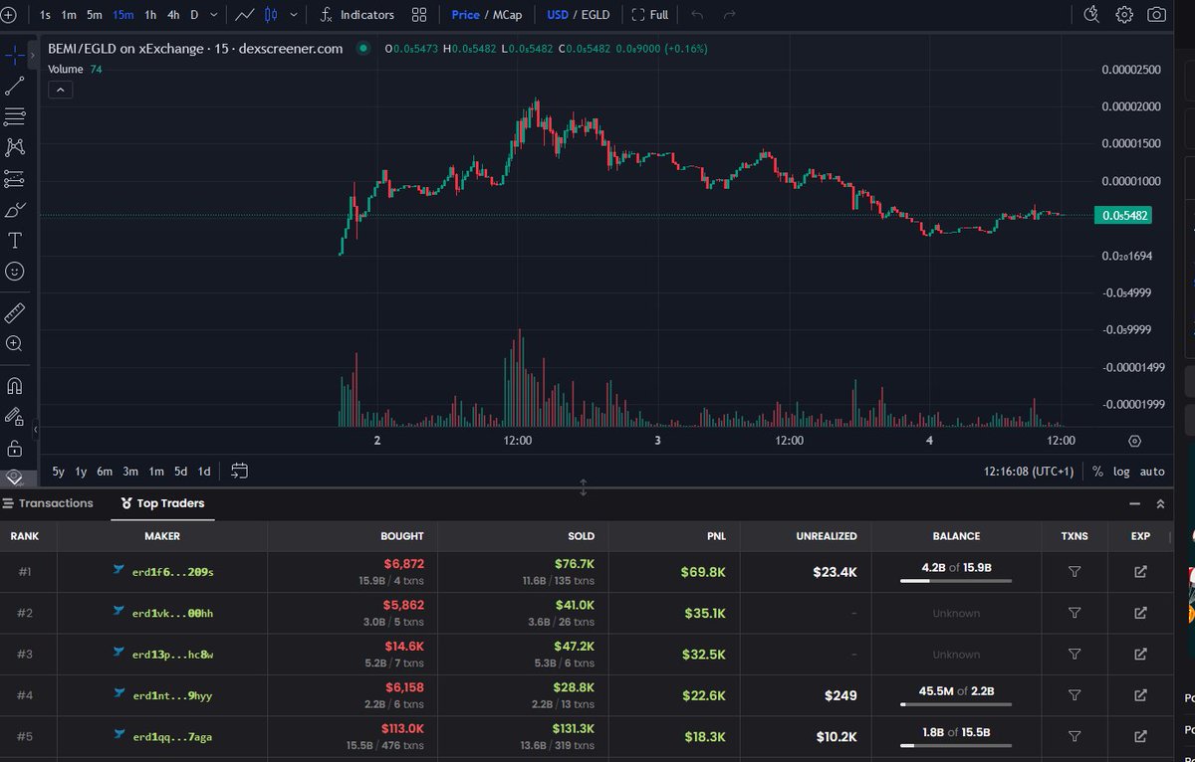The width and height of the screenshot is (1195, 762).
Task: Toggle stay in drawing mode
Action: coord(15,417)
